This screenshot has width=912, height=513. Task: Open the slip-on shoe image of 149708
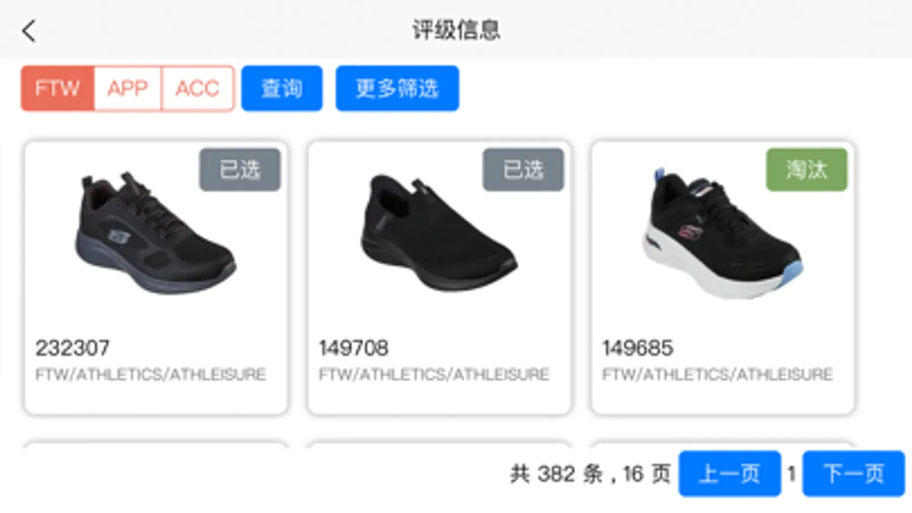[438, 233]
